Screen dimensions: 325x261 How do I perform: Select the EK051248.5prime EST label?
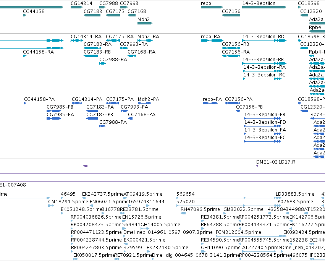click(81, 209)
